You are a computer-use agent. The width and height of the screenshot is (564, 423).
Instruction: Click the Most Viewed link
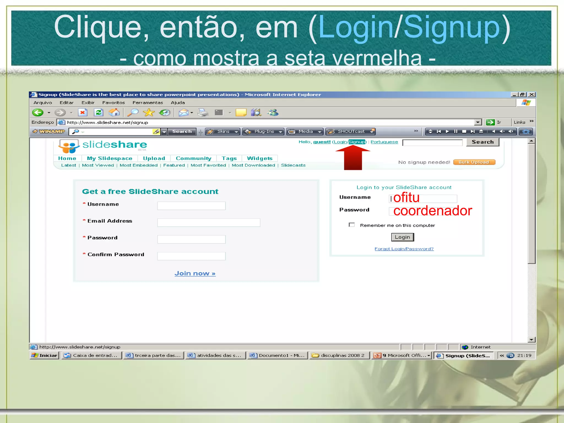coord(98,165)
